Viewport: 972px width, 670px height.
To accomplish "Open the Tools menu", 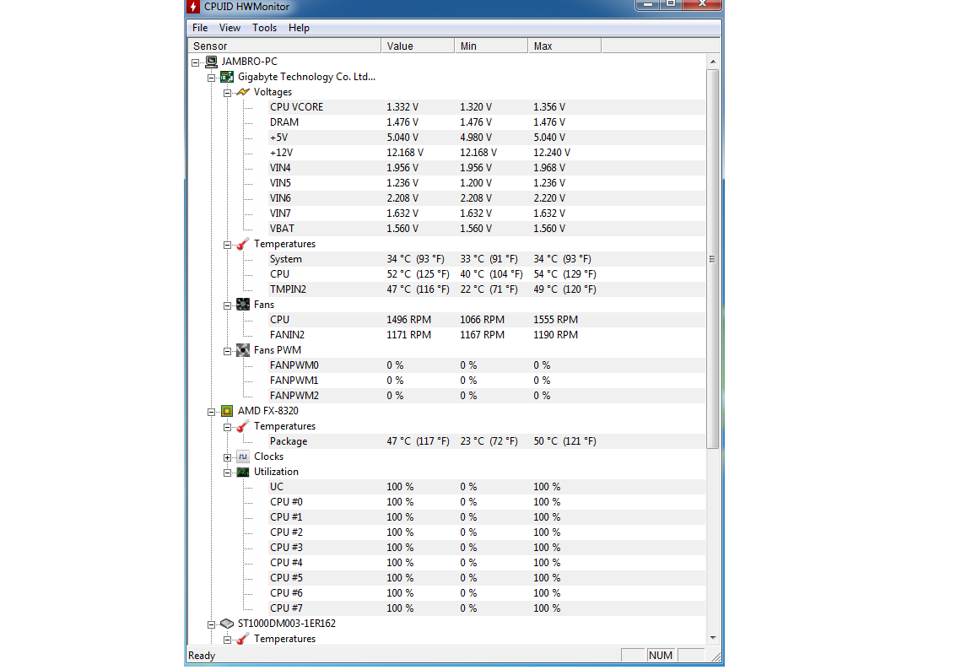I will pyautogui.click(x=264, y=28).
